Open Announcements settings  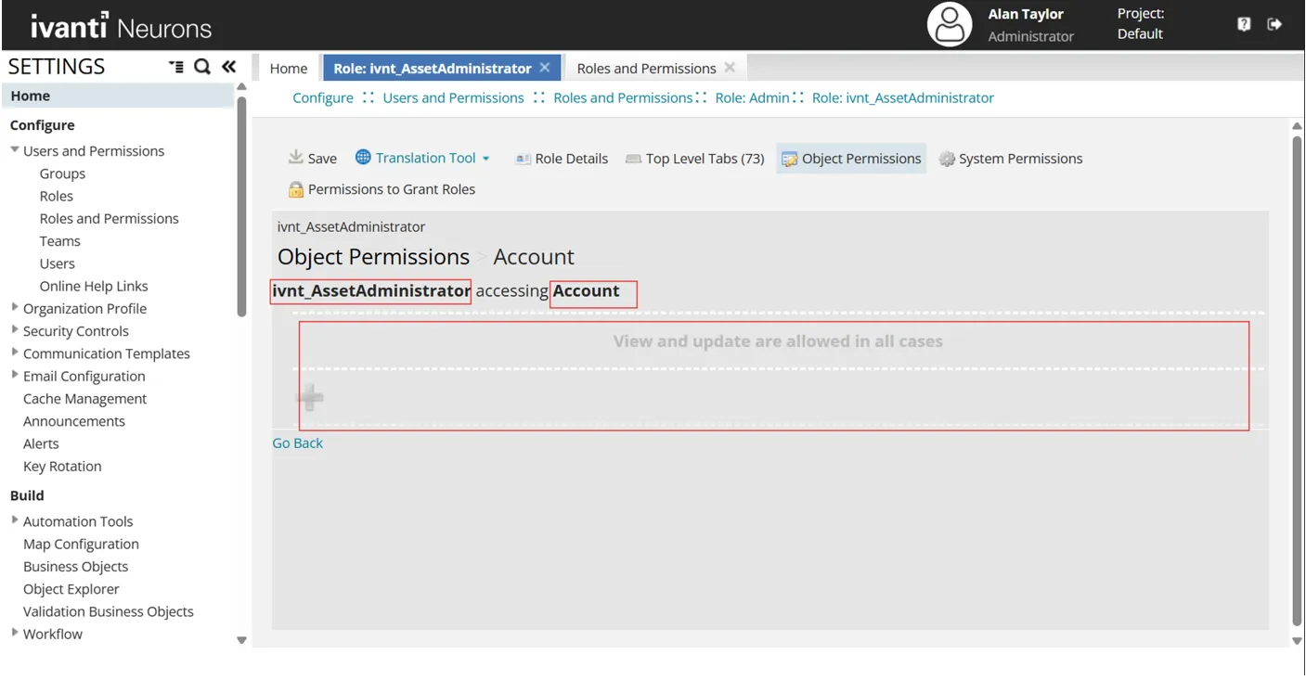click(74, 421)
